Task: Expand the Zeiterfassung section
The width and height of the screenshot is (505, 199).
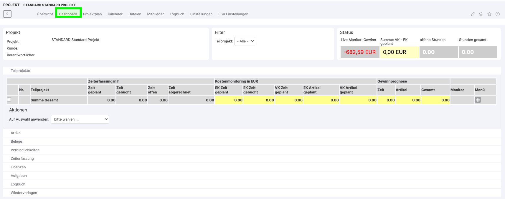Action: tap(22, 159)
